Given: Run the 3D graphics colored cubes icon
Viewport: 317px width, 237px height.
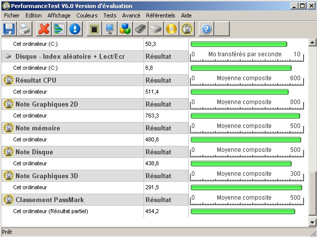Looking at the screenshot, I should pos(125,29).
